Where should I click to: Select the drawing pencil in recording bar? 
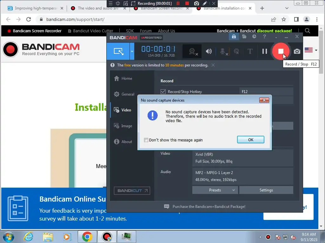coord(205,3)
